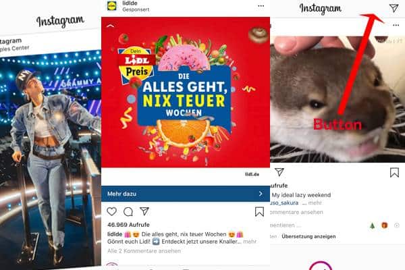Tap the Mehr dazu call-to-action bar
Image resolution: width=405 pixels, height=270 pixels.
[186, 194]
